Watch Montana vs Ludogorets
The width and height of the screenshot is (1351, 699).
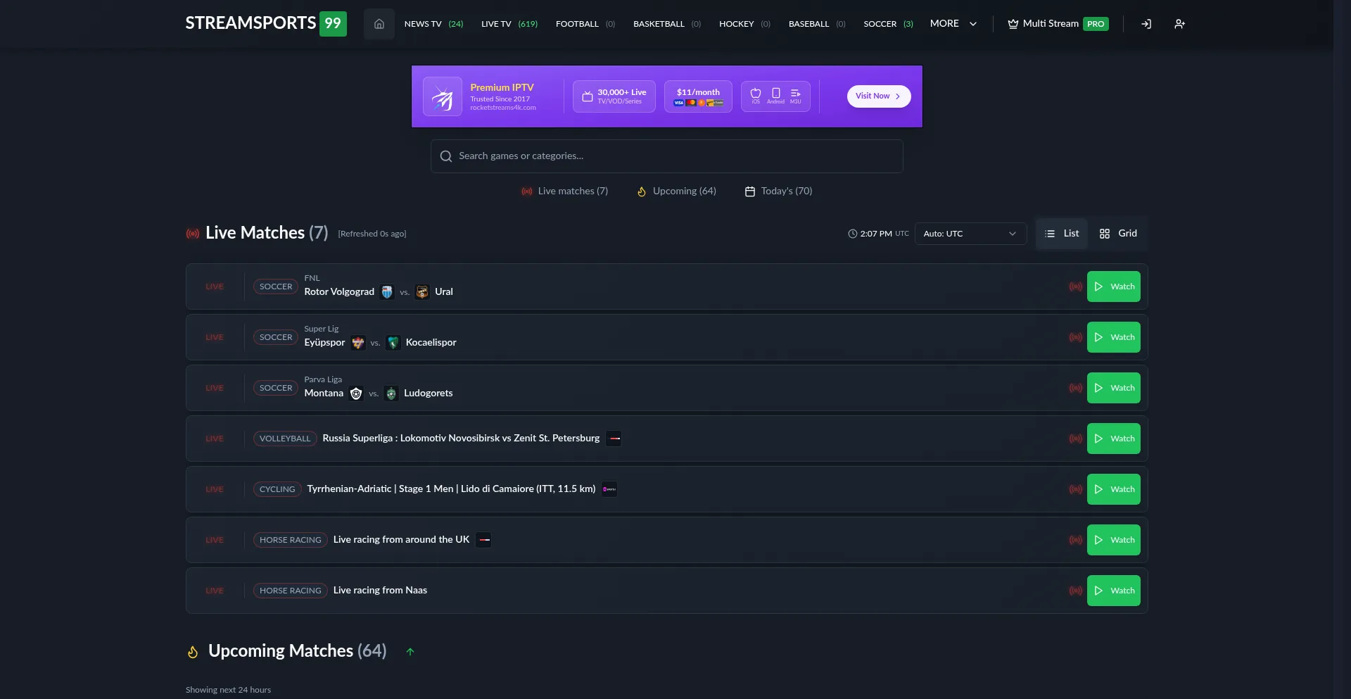pyautogui.click(x=1114, y=388)
